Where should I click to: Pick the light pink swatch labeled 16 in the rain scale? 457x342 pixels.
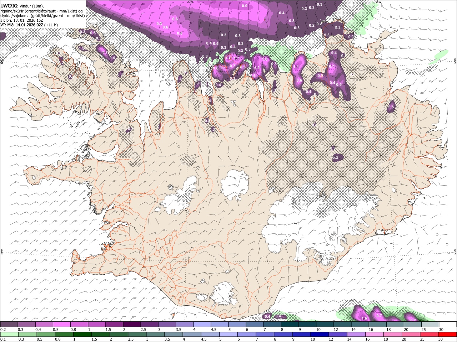[x=375, y=335]
